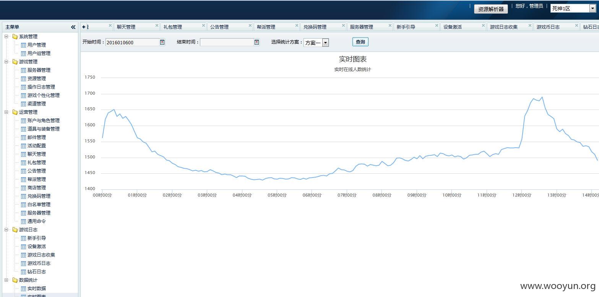Screen dimensions: 599x297
Task: Open 服务器管理 under 游戏管理
Action: (x=39, y=70)
